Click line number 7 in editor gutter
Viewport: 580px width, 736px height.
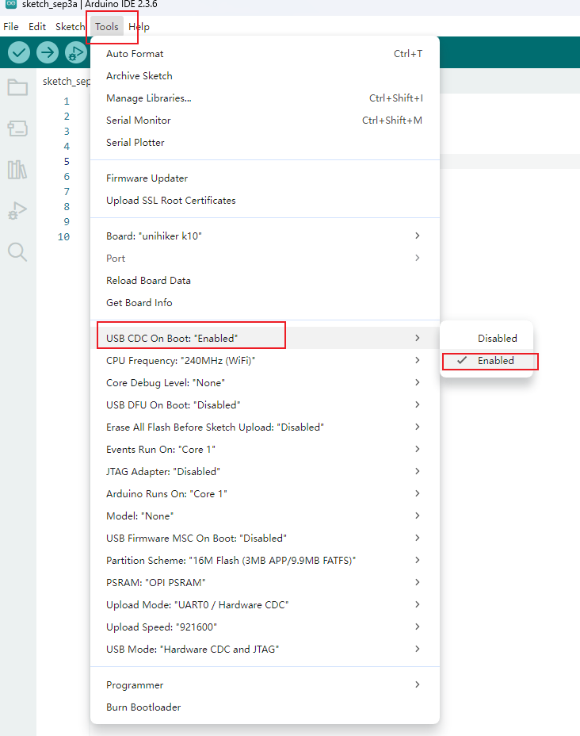point(67,191)
